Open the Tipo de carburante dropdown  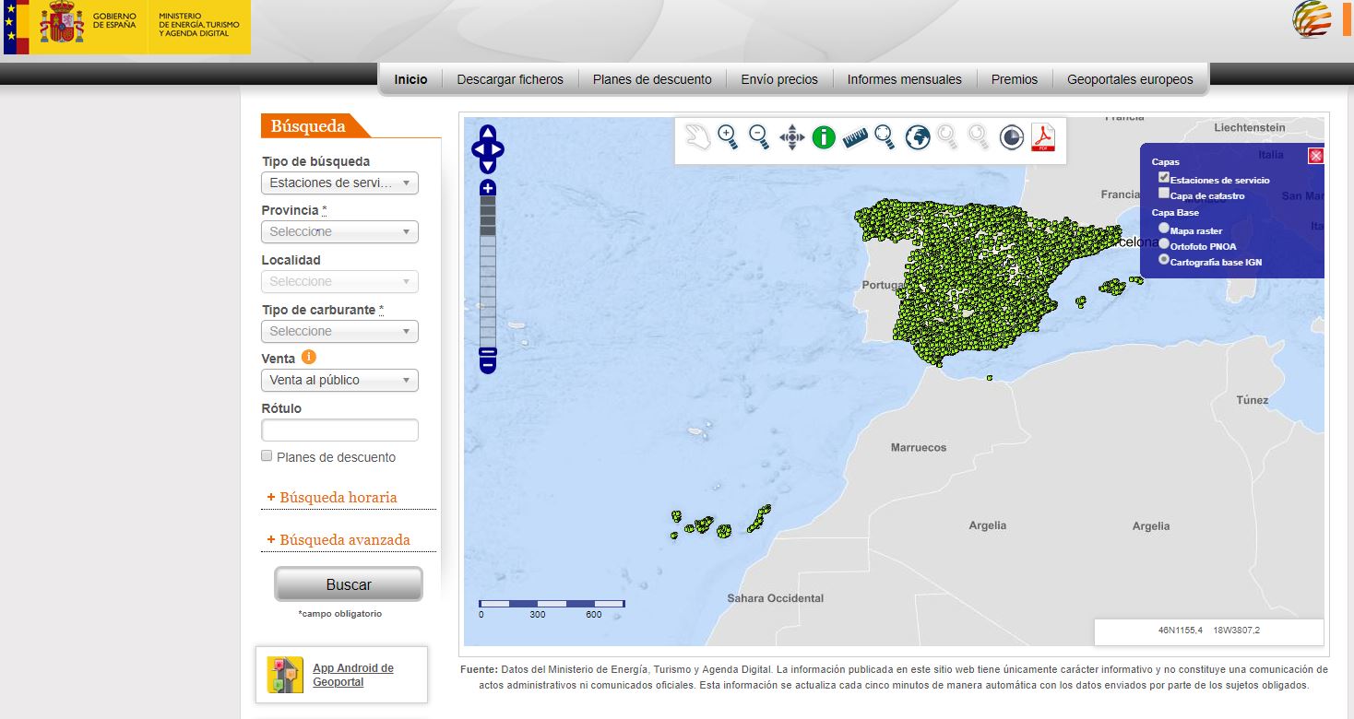339,331
